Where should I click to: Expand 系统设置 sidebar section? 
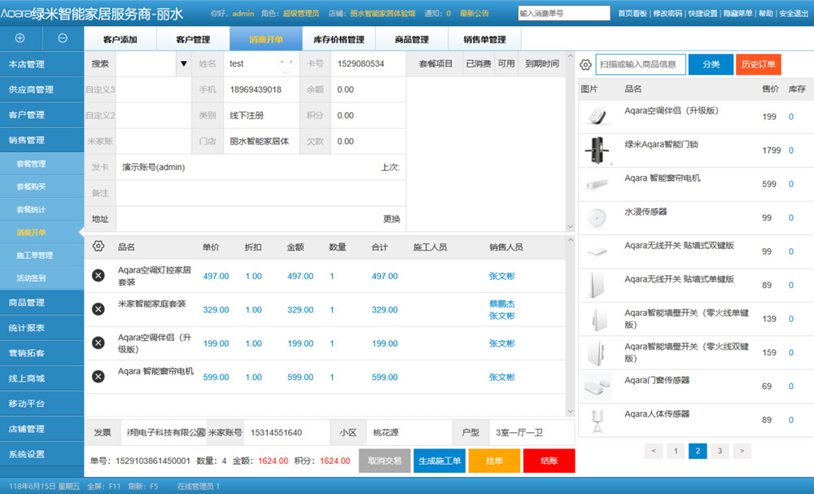pos(42,454)
